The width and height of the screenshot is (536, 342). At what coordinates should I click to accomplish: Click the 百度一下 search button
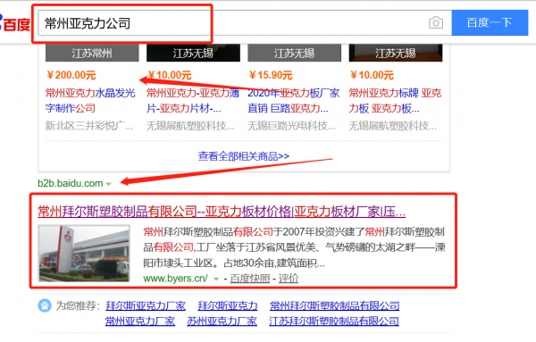click(490, 22)
